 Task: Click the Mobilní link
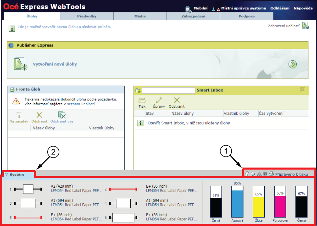coord(201,8)
